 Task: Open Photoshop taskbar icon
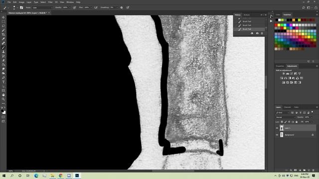[x=77, y=176]
